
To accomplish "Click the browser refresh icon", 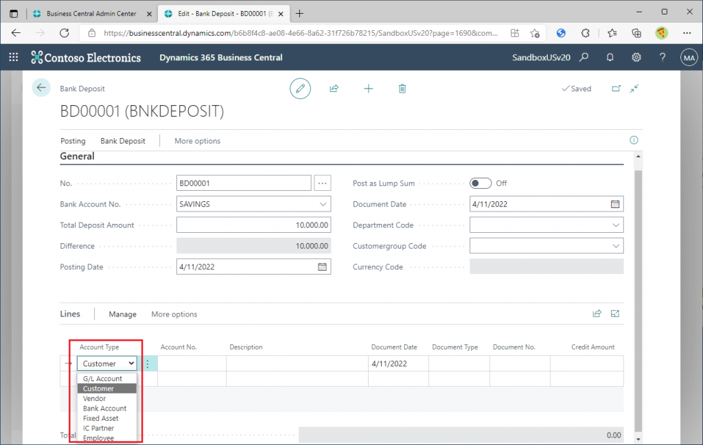I will [65, 33].
